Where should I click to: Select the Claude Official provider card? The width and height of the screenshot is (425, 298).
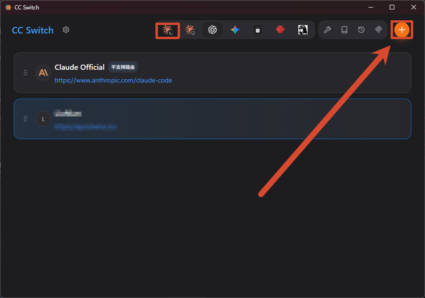point(212,73)
